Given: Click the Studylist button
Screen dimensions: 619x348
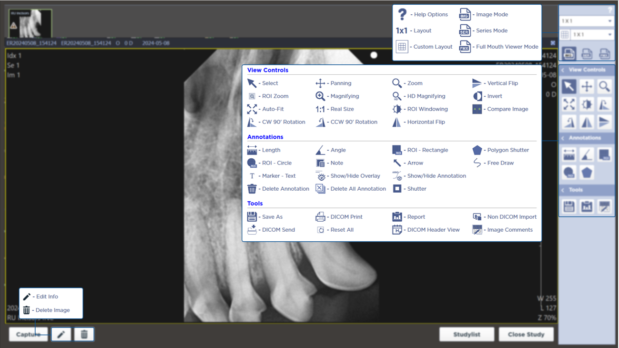Looking at the screenshot, I should (x=467, y=334).
